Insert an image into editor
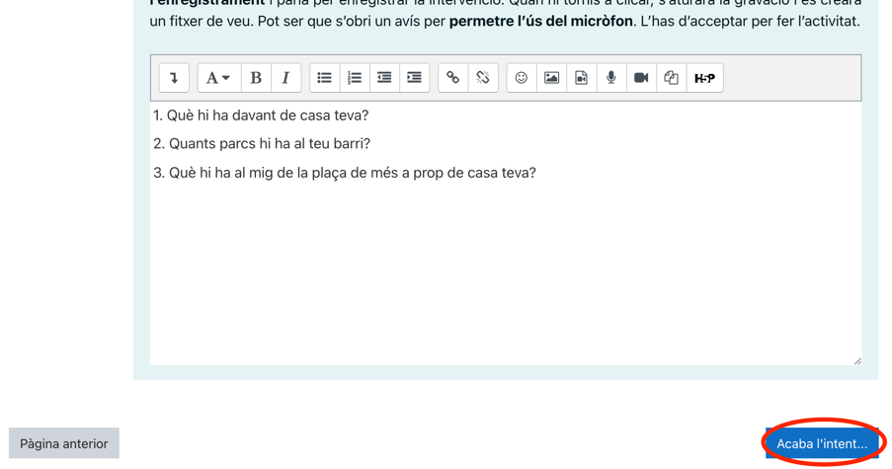The image size is (892, 469). (x=551, y=78)
